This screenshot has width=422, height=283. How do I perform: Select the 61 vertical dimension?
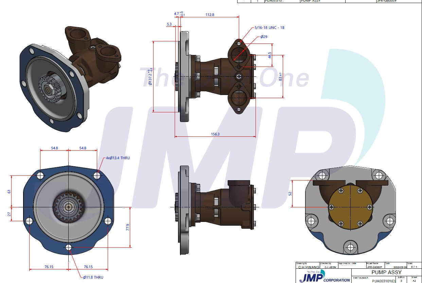(x=9, y=192)
